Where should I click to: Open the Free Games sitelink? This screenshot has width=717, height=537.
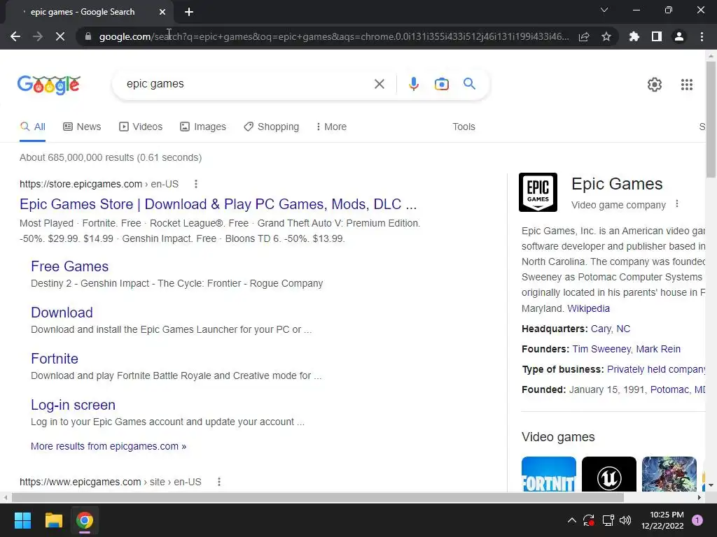69,266
